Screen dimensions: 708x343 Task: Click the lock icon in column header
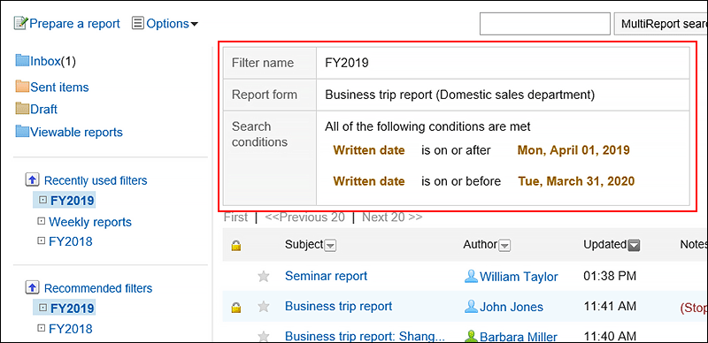pyautogui.click(x=236, y=246)
